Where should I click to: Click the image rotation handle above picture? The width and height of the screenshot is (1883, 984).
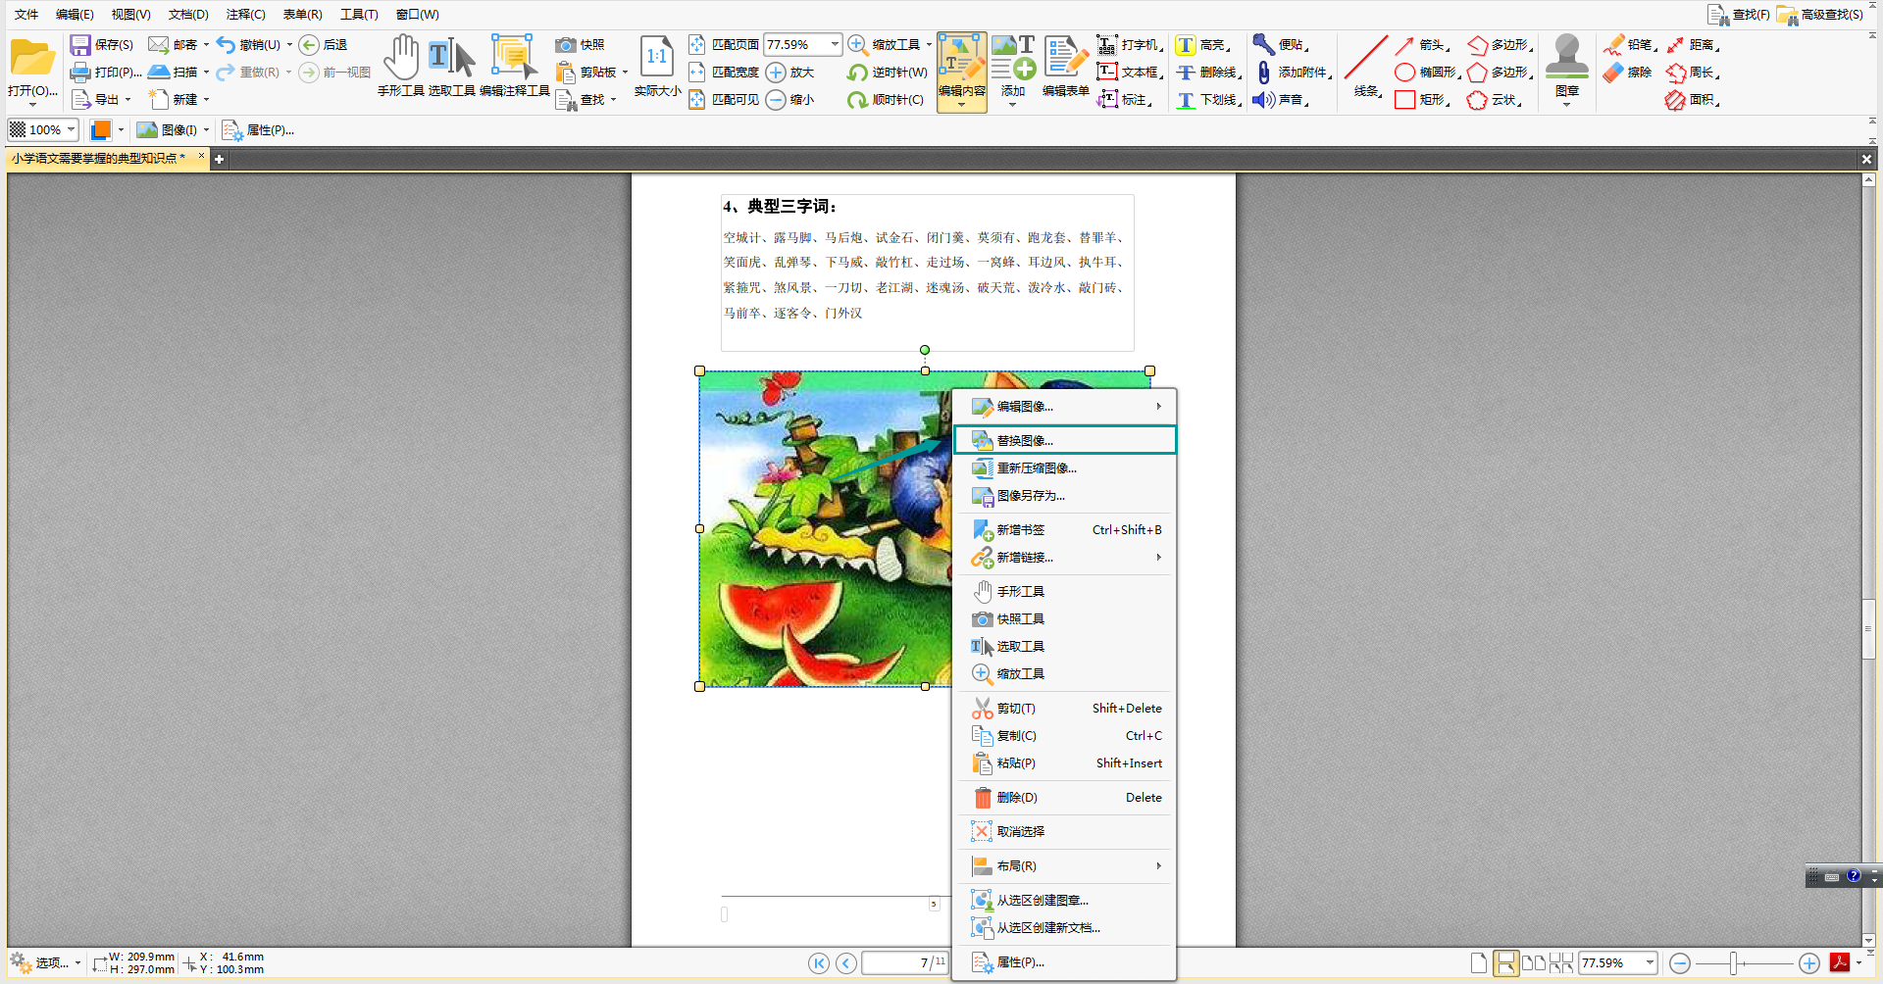925,350
